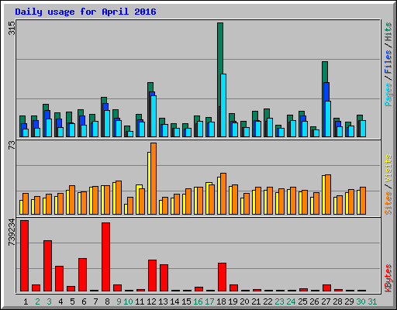The width and height of the screenshot is (397, 310).
Task: Click day label '9' on x-axis
Action: tap(119, 301)
